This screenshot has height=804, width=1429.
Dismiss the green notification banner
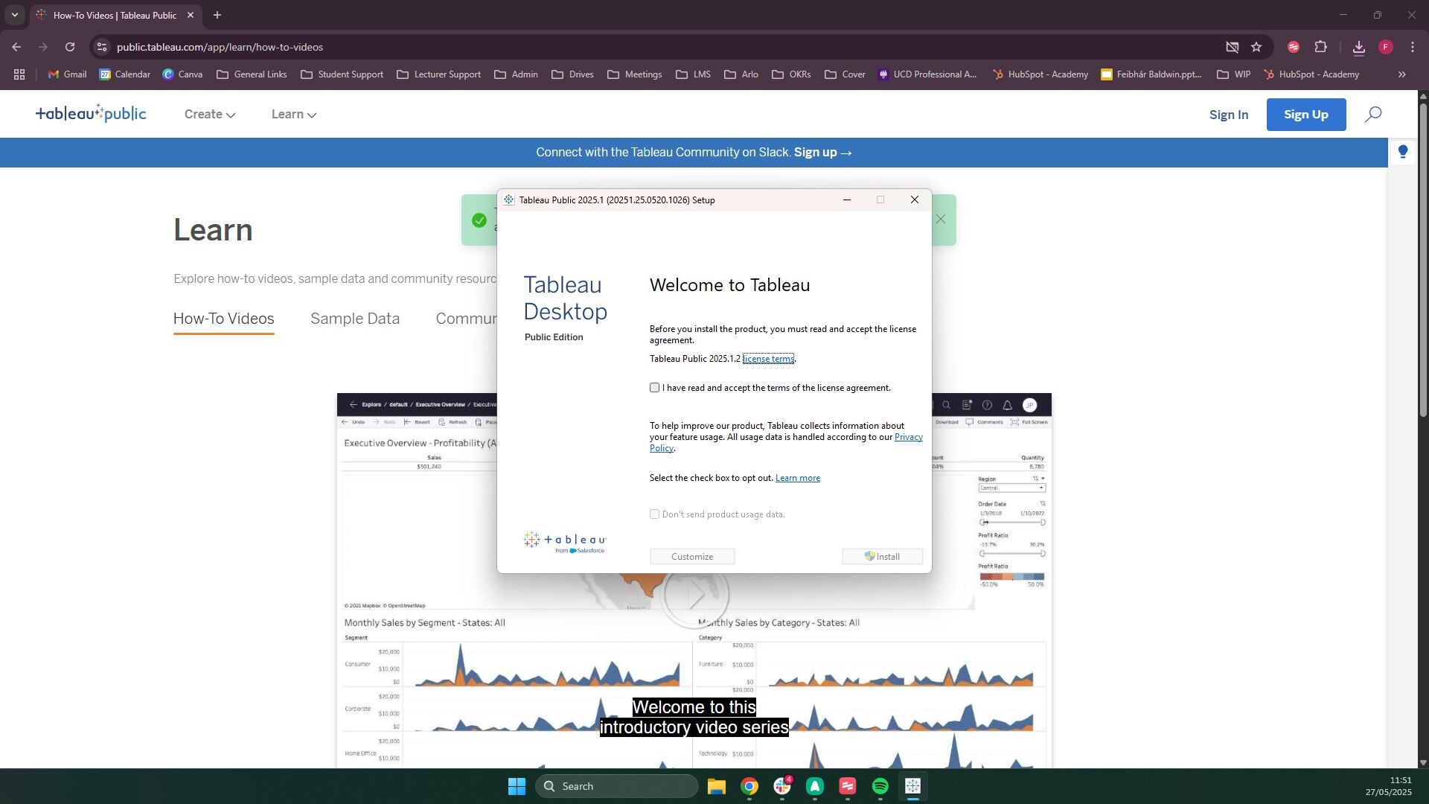click(x=941, y=219)
